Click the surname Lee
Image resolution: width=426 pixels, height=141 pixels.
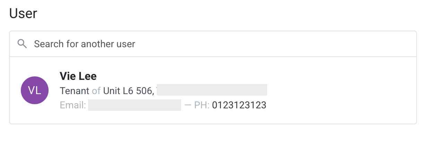pos(87,76)
